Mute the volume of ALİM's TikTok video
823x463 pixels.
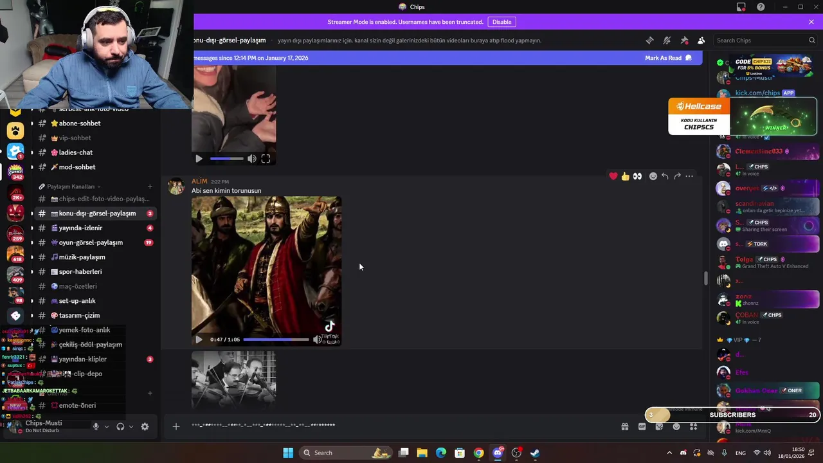point(317,340)
